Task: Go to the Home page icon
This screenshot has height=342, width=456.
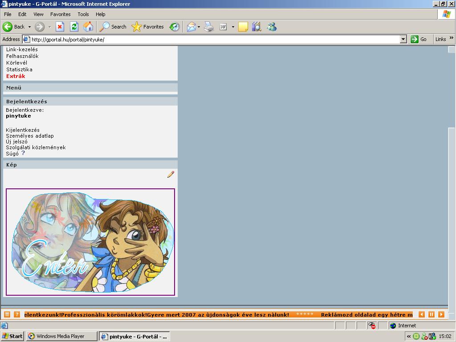Action: (88, 27)
